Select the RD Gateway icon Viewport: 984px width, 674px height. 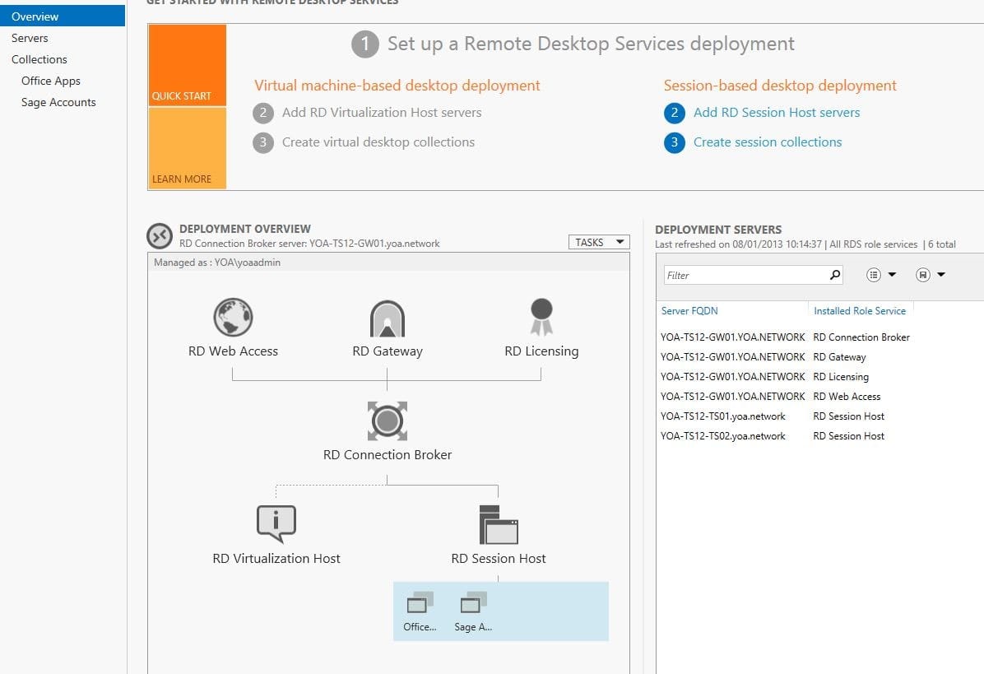pos(388,318)
